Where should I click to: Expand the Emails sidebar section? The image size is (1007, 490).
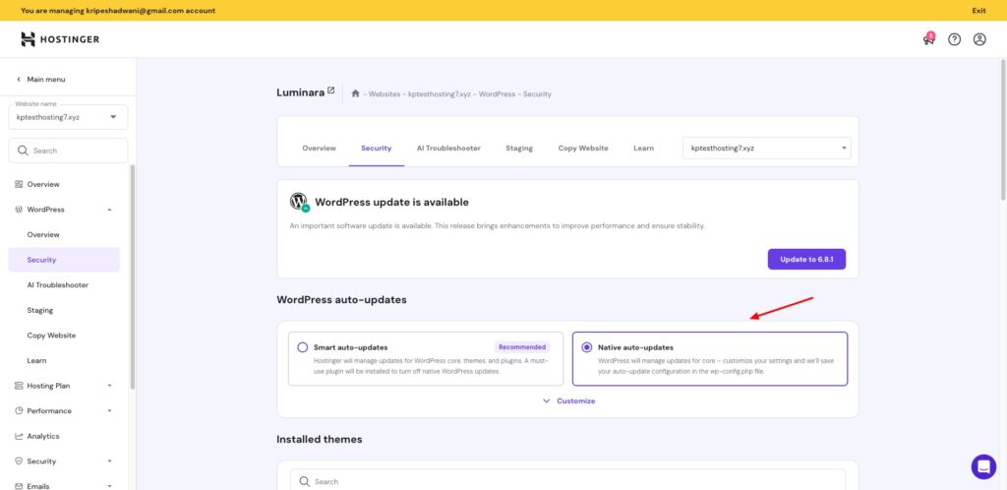[x=110, y=486]
